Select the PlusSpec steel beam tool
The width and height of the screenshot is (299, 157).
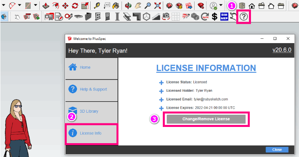(x=127, y=17)
